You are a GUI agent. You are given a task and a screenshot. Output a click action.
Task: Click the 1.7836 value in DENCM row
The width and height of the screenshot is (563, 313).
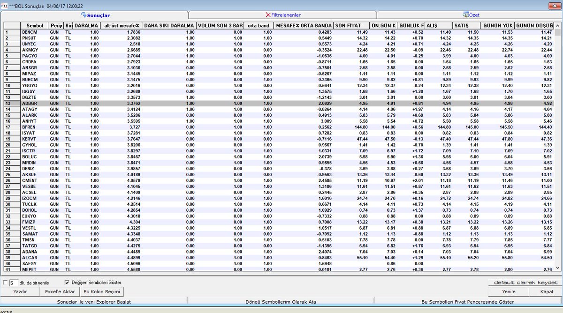coord(133,32)
